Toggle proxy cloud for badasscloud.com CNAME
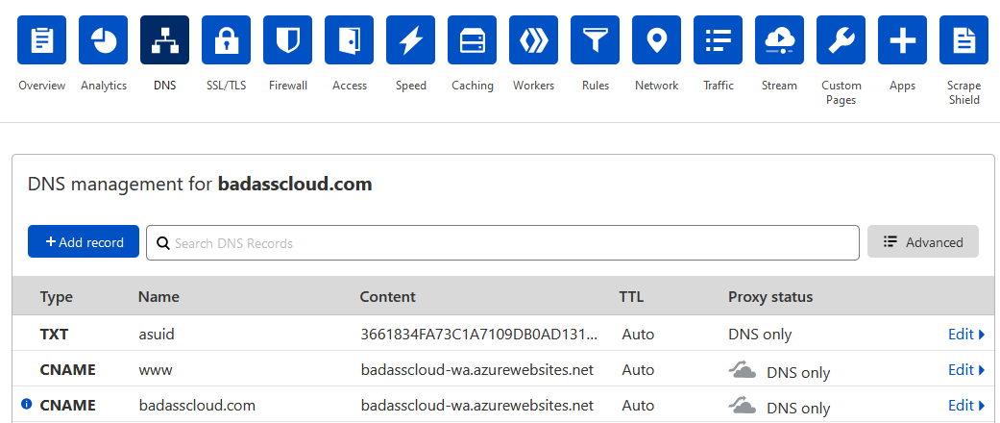 click(x=743, y=406)
